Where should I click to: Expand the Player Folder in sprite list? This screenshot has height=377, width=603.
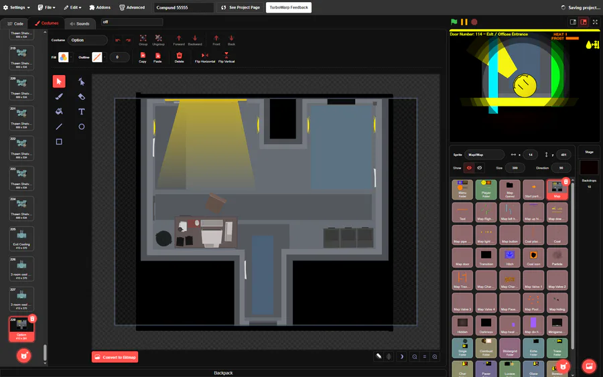coord(486,190)
